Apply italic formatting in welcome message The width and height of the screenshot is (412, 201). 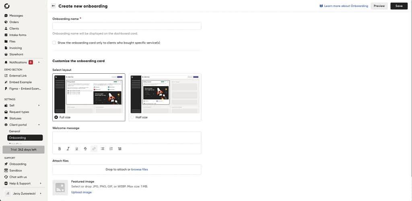coord(68,149)
